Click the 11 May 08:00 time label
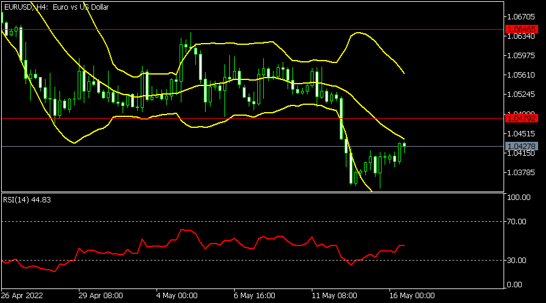 pyautogui.click(x=334, y=296)
